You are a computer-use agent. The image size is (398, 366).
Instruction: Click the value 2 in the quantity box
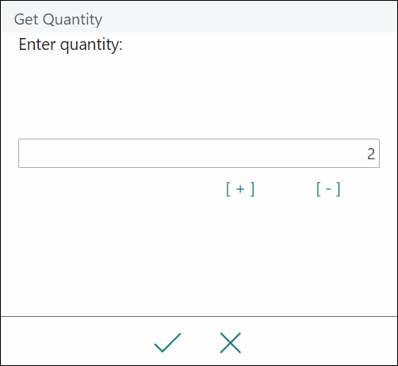[371, 154]
